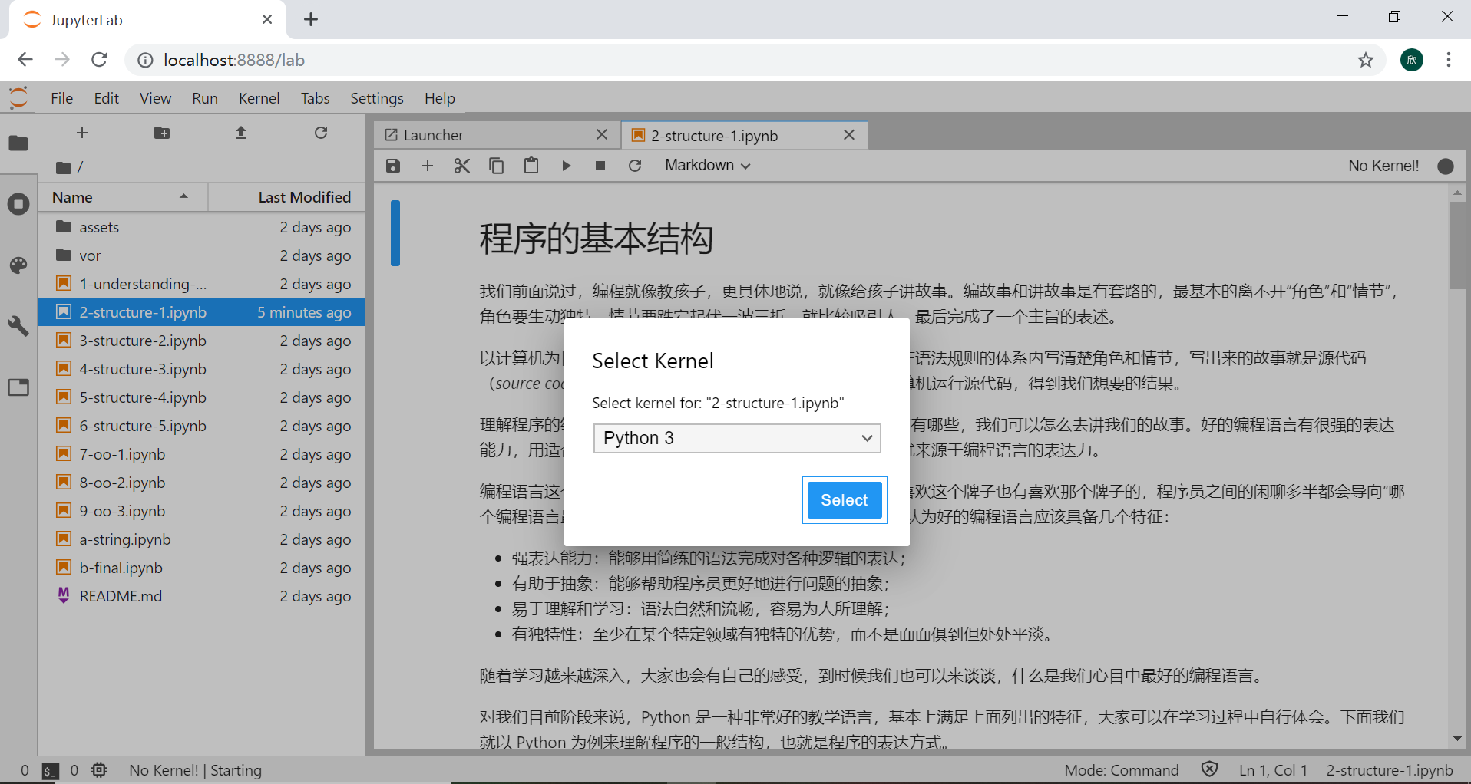
Task: Open the Python 3 kernel dropdown
Action: pos(736,438)
